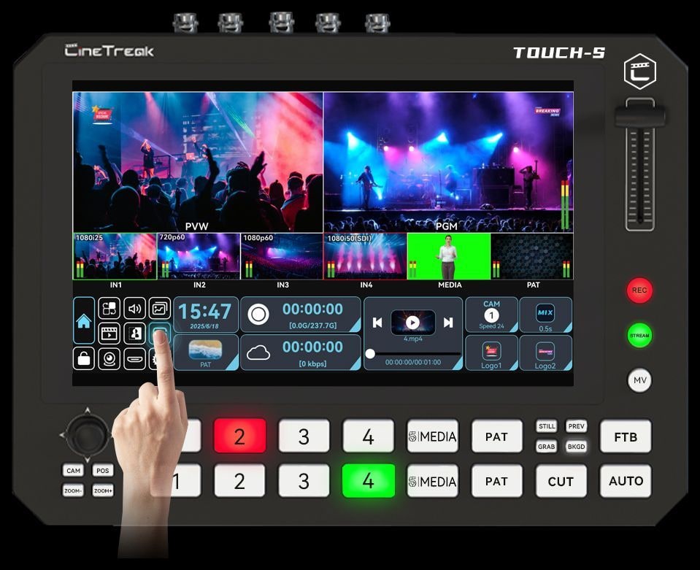Select the green-lit 4 source button
700x570 pixels.
[x=369, y=481]
